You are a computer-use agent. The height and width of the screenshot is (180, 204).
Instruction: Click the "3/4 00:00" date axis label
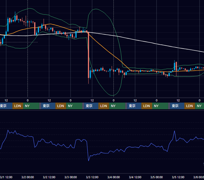point(114,177)
